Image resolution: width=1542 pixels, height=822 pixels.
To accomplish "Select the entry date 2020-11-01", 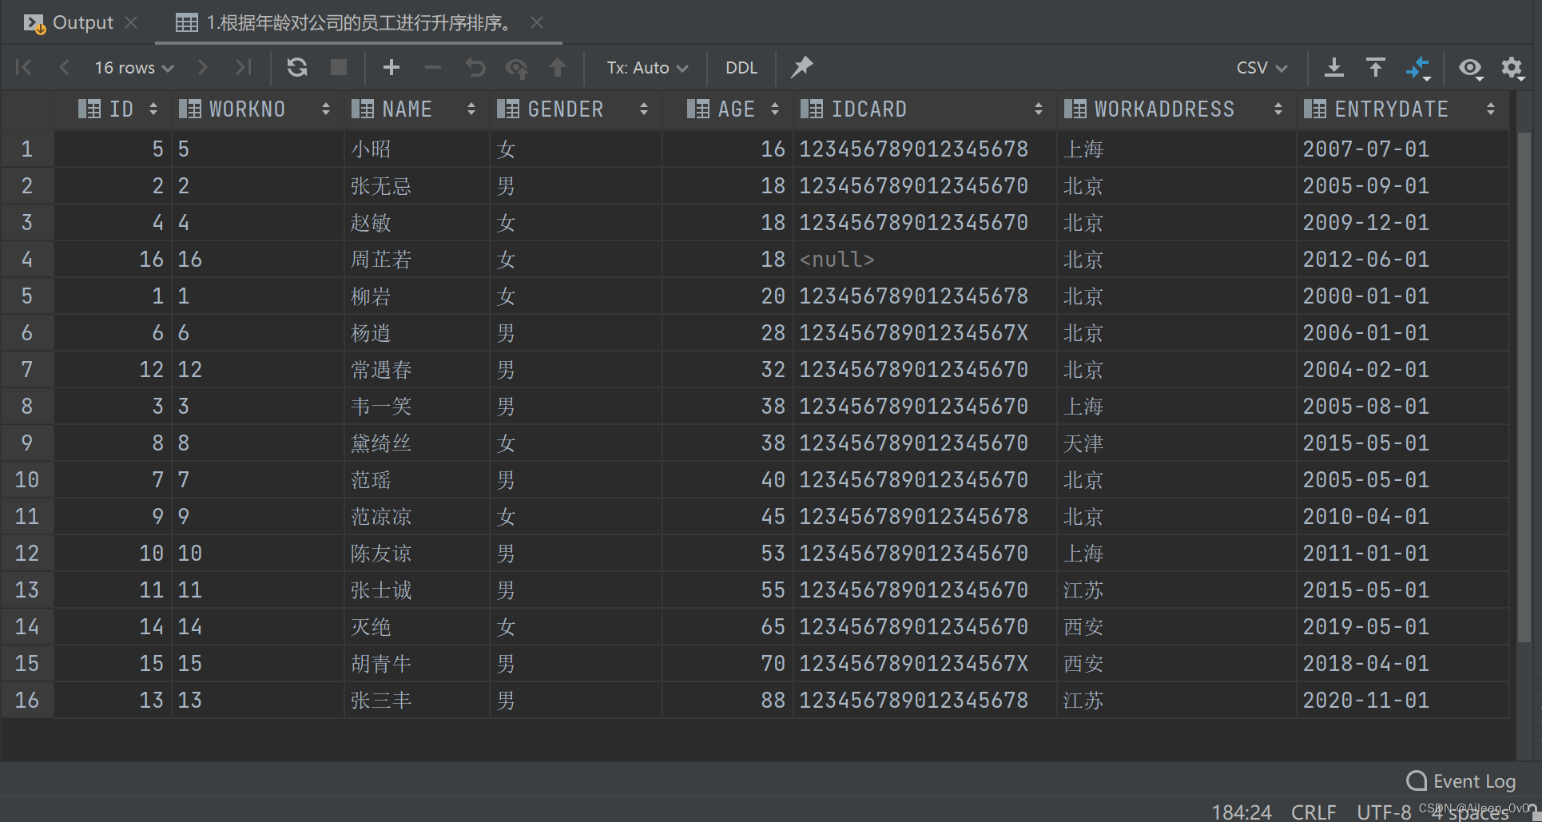I will 1402,701.
